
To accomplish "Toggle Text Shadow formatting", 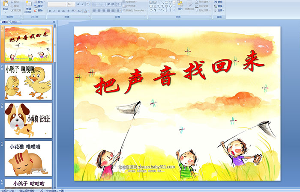I will click(x=68, y=11).
